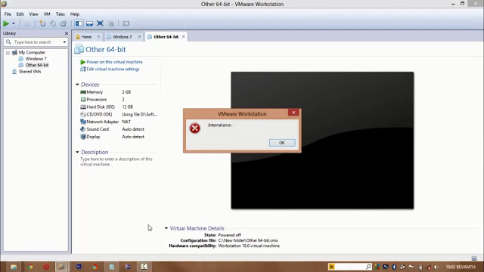The width and height of the screenshot is (484, 272).
Task: Open the View menu
Action: coord(33,14)
